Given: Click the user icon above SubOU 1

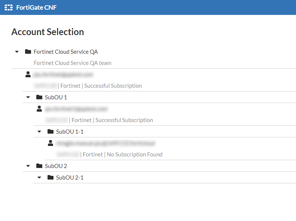Looking at the screenshot, I should click(28, 74).
